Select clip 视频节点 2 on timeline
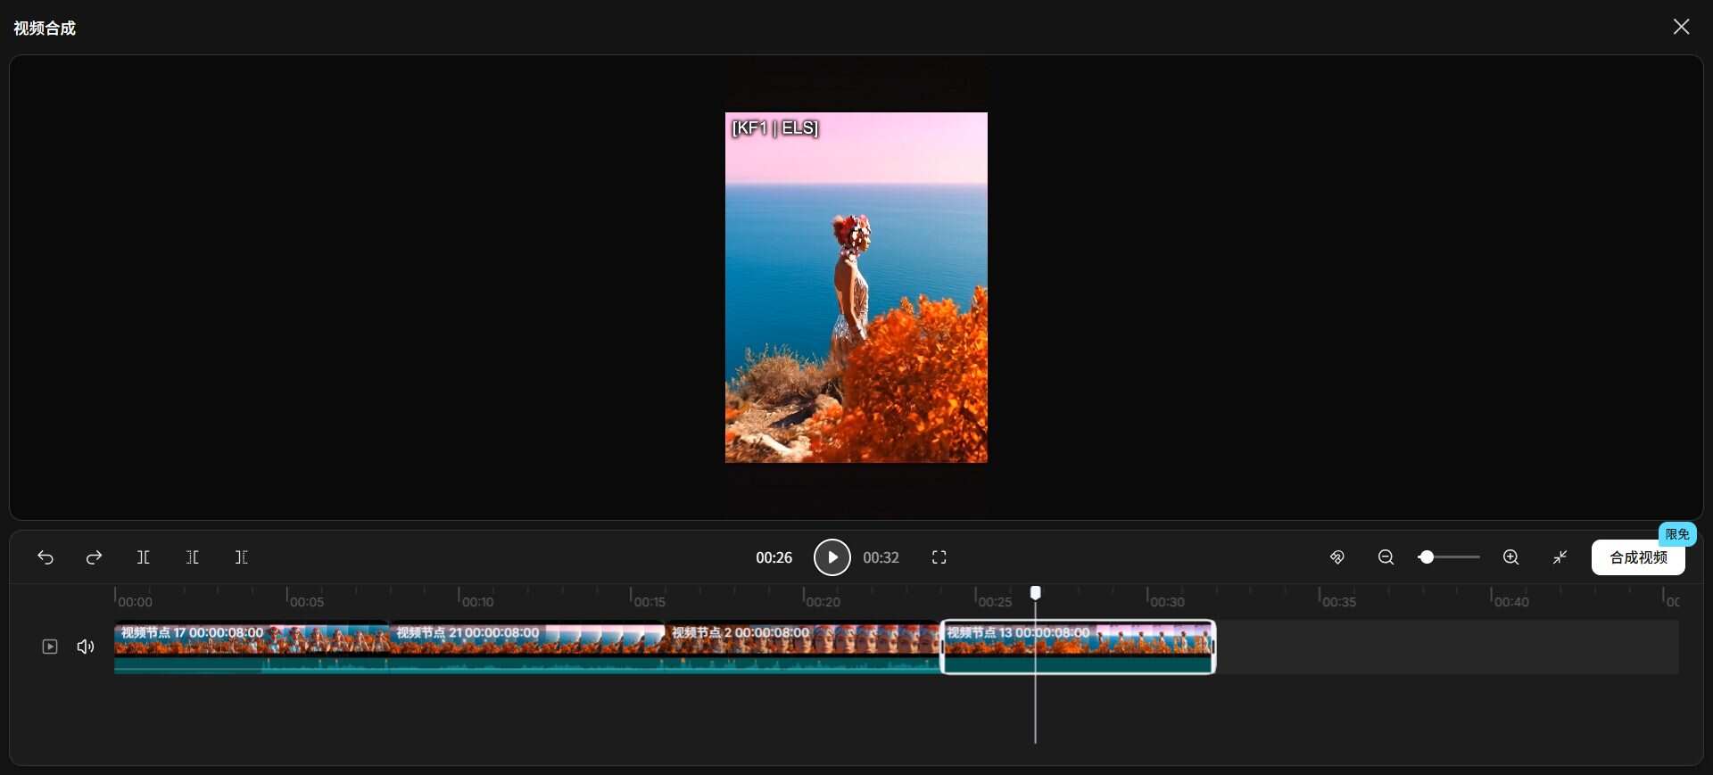The height and width of the screenshot is (775, 1713). tap(801, 646)
